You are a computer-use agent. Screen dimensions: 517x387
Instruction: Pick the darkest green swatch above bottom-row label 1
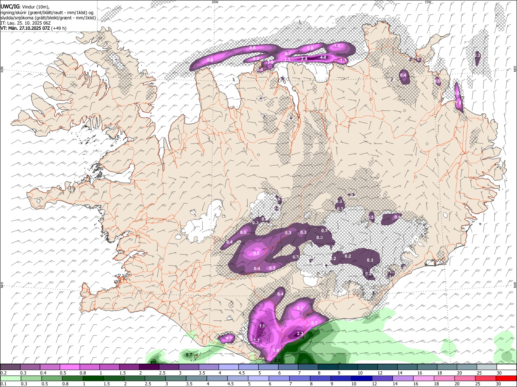pos(93,378)
